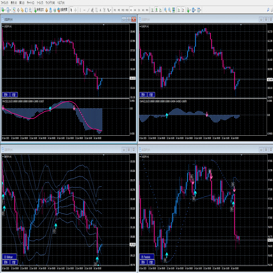The height and width of the screenshot is (273, 273).
Task: Select the text tool A
Action: (x=100, y=10)
